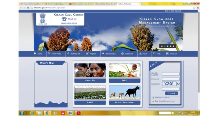Open the Windows Start menu
The width and height of the screenshot is (201, 116).
click(22, 113)
